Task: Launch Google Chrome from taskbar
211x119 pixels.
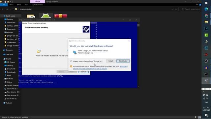Action: (x=206, y=16)
